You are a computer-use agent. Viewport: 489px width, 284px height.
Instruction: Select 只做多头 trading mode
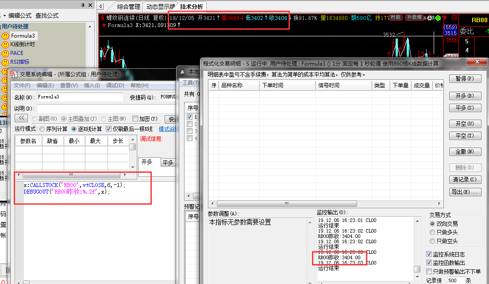coord(432,232)
